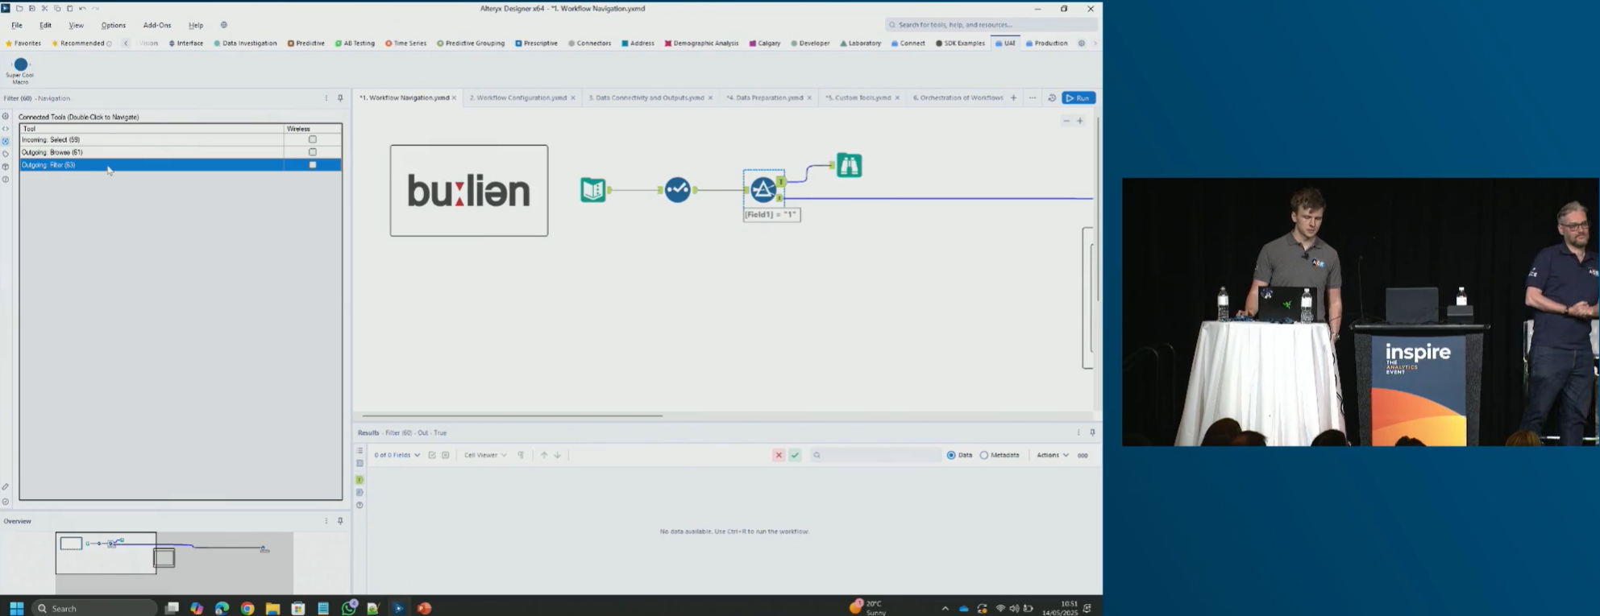Viewport: 1600px width, 616px height.
Task: Open the Actions dropdown in Results
Action: pos(1052,455)
